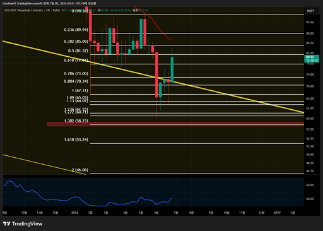Click the Fibonacci label 0.884 (70.34)
Screen dimensions: 323x231
[x=76, y=81]
